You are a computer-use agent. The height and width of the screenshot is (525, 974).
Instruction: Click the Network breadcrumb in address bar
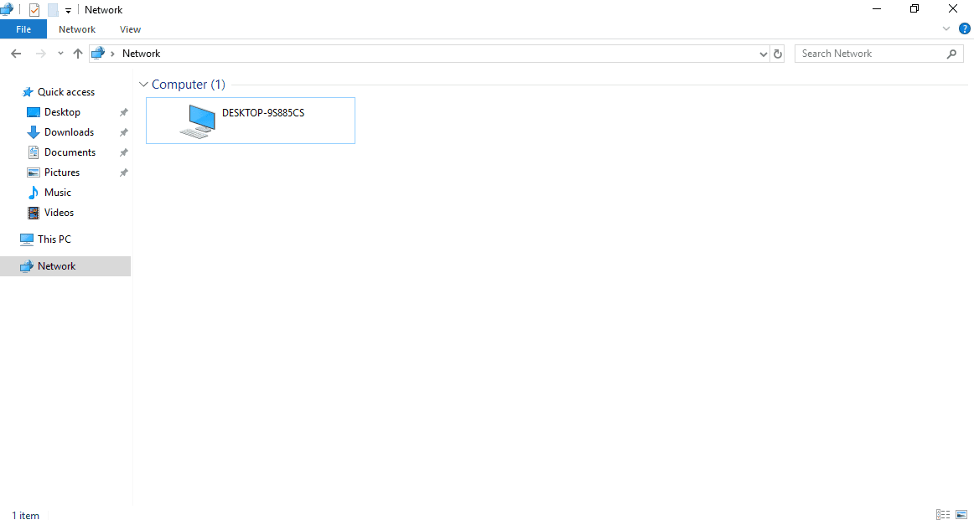click(x=141, y=54)
